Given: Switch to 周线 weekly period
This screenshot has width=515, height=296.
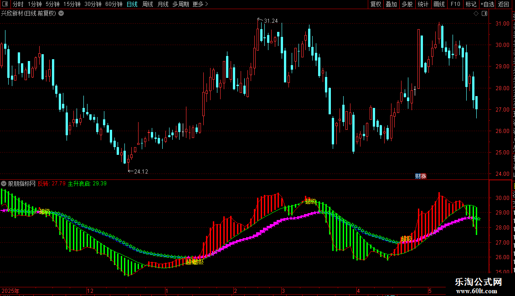Looking at the screenshot, I should click(148, 4).
